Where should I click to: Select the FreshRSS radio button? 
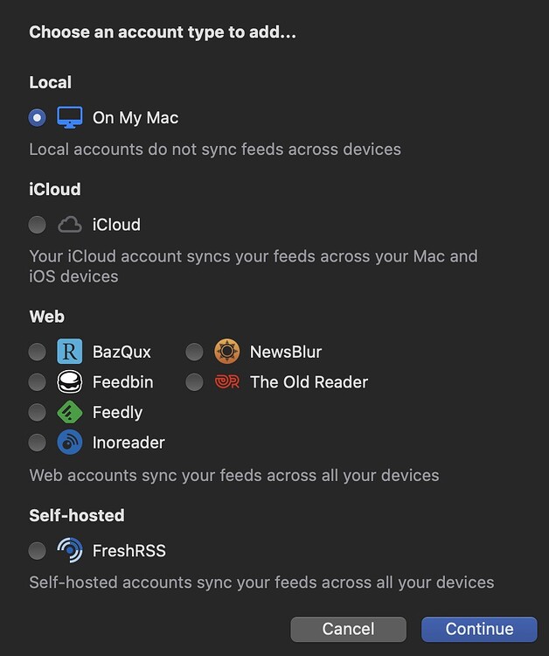tap(38, 550)
